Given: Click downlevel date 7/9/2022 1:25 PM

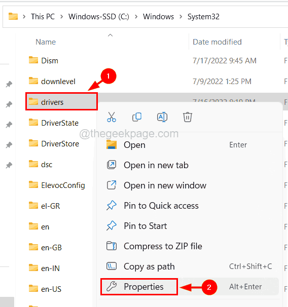Looking at the screenshot, I should [x=222, y=82].
